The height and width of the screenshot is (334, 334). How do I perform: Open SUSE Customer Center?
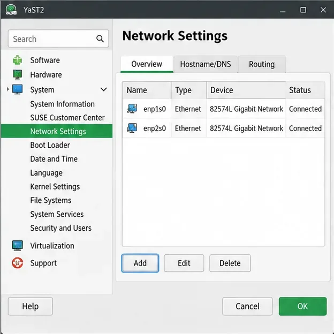67,118
